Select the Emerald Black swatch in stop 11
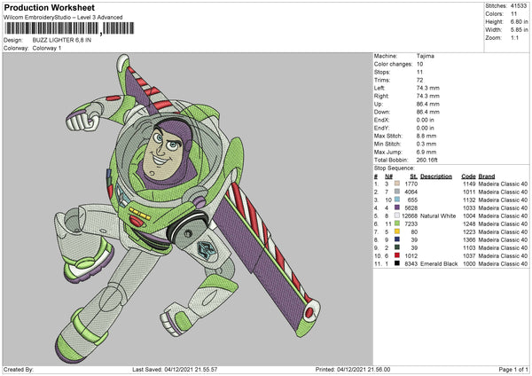Screen dimensions: 532x376 [x=397, y=263]
